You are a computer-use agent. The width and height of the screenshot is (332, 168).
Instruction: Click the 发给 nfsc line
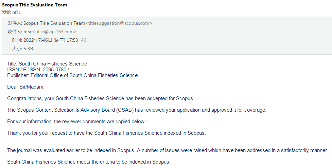click(x=12, y=12)
